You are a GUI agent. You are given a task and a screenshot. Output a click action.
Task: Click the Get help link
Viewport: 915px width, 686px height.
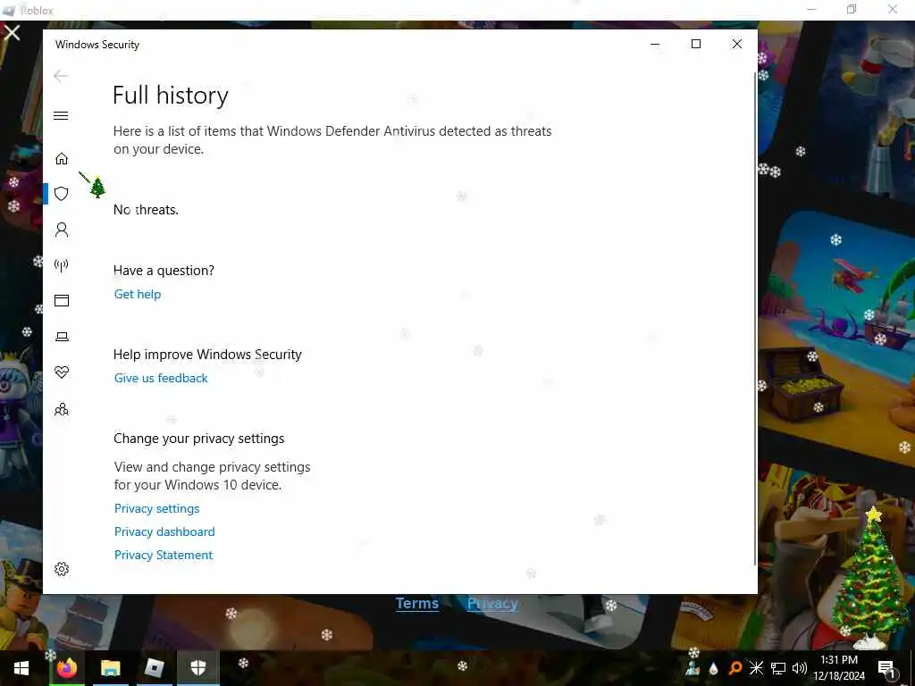pyautogui.click(x=138, y=294)
